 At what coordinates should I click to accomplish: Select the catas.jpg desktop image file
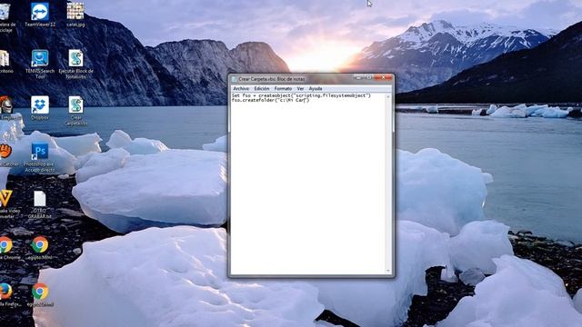pos(75,15)
